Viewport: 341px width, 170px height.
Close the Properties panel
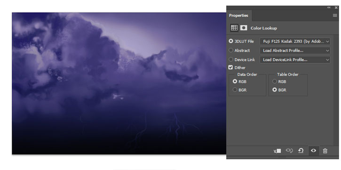[x=336, y=7]
